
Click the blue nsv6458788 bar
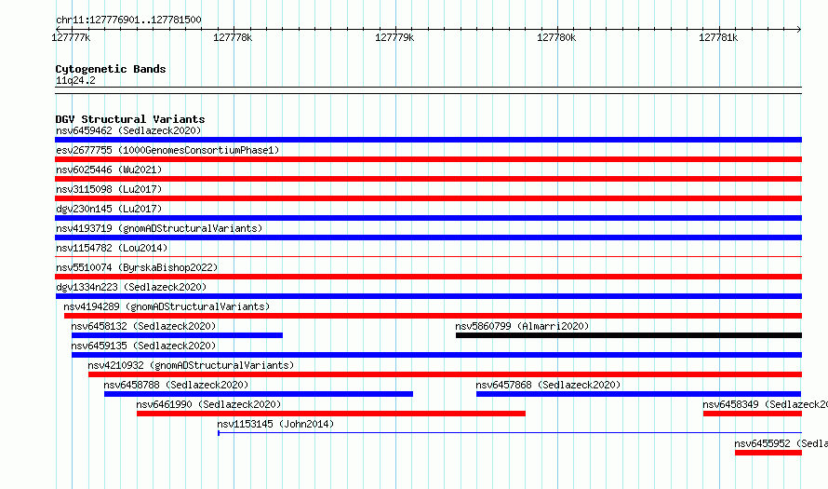click(x=259, y=394)
